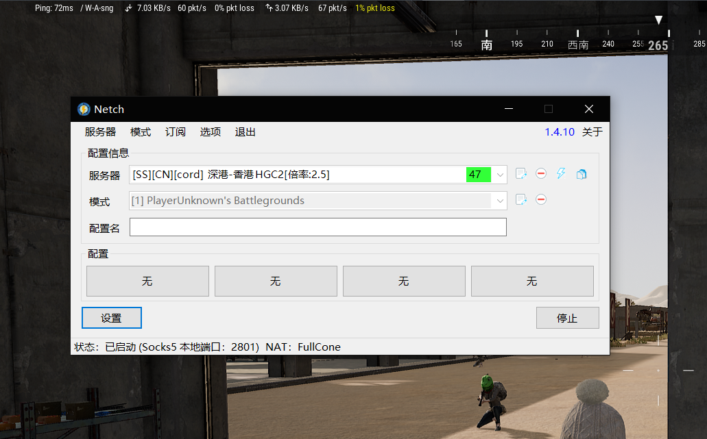707x439 pixels.
Task: Open the 1.4.10 version link
Action: (560, 132)
